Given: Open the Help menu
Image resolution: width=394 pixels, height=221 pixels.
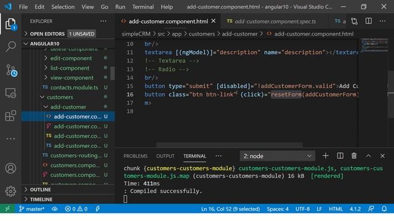Looking at the screenshot, I should [x=167, y=7].
